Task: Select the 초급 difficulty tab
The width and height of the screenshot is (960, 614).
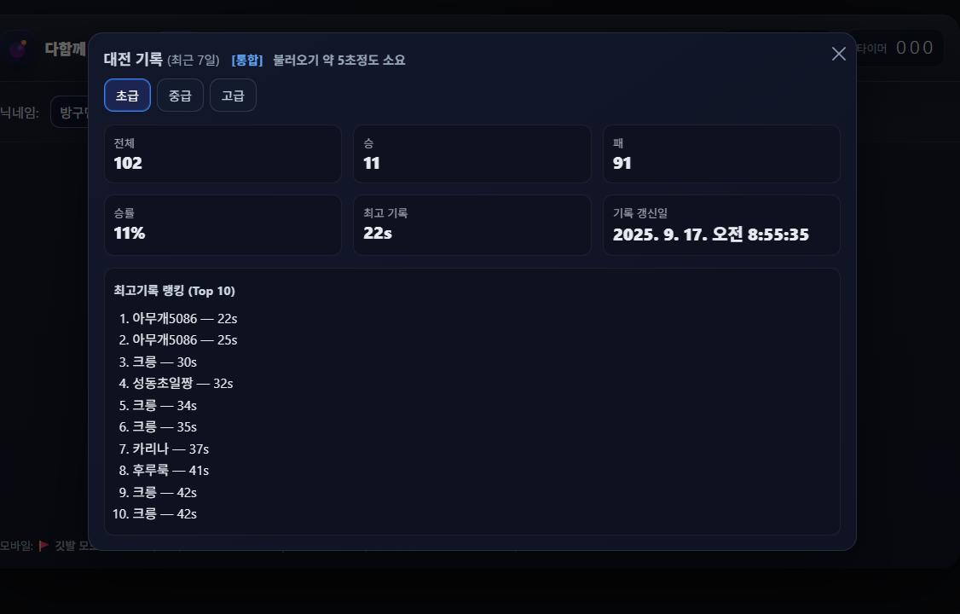Action: click(x=127, y=96)
